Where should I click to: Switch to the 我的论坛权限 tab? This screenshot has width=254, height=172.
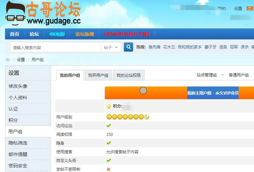129,75
